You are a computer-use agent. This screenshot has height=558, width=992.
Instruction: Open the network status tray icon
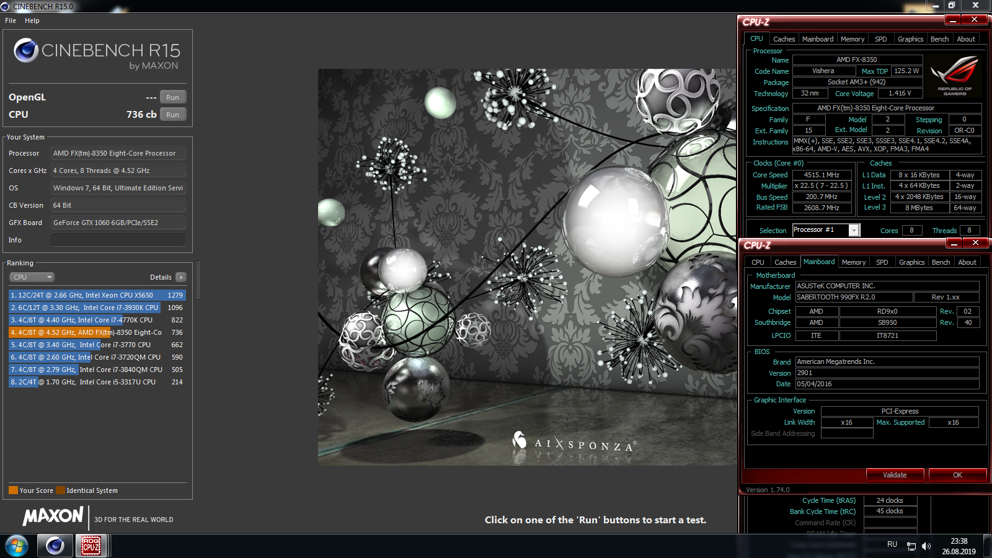coord(911,546)
